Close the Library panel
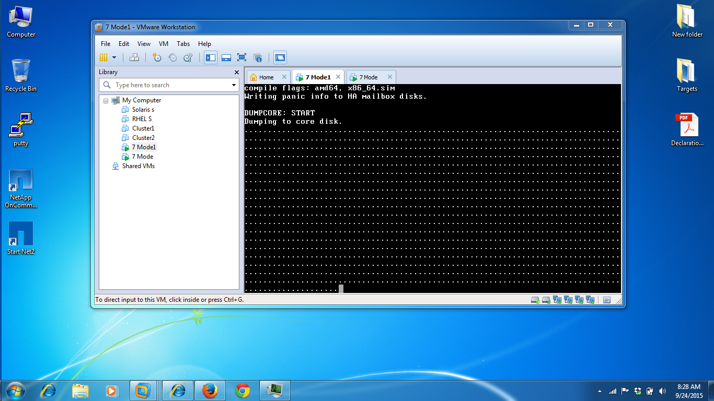The image size is (714, 401). tap(236, 72)
